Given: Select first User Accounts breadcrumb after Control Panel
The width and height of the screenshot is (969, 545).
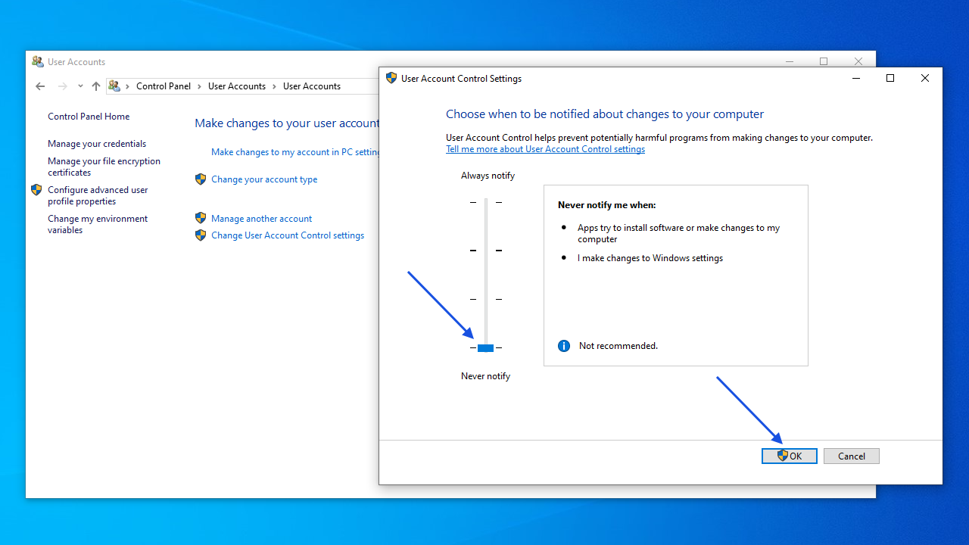Looking at the screenshot, I should [237, 86].
